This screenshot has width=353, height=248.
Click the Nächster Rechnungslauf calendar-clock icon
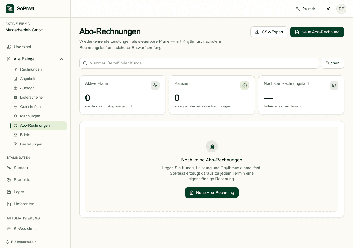click(334, 85)
